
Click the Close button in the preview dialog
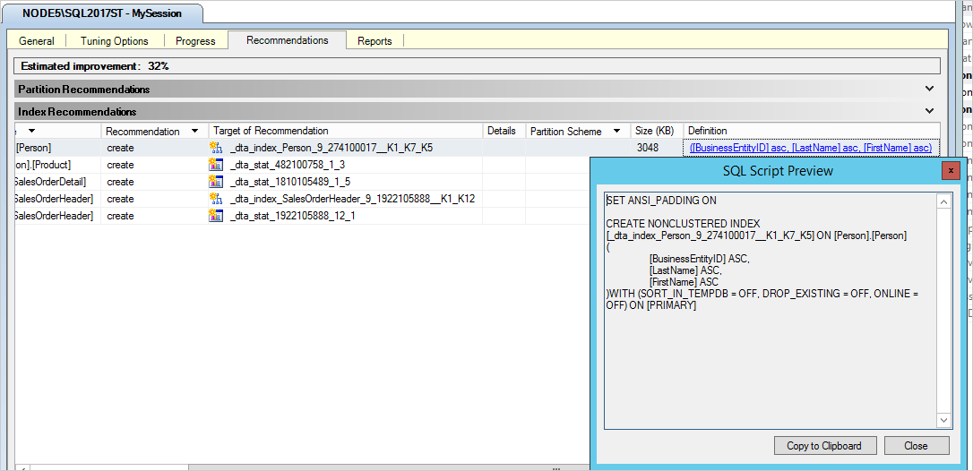[x=917, y=446]
